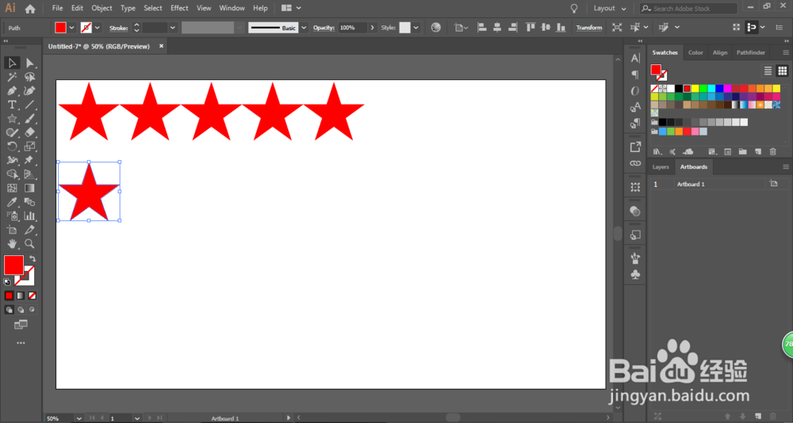The width and height of the screenshot is (793, 423).
Task: Align objects to horizontal left
Action: (x=482, y=28)
